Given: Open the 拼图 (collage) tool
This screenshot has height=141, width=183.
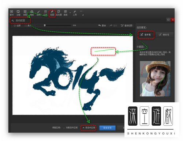Looking at the screenshot, I should 25,13.
